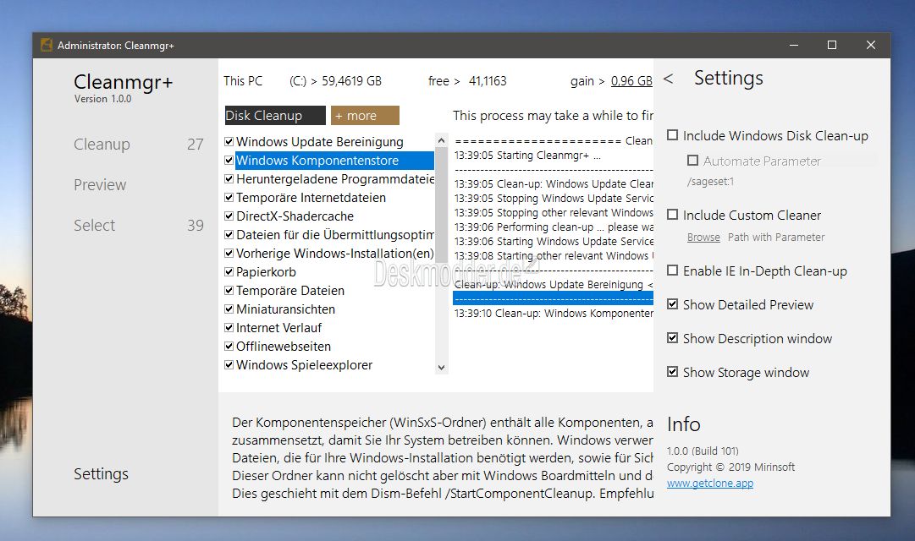Click log line '13:39:06 Performing clean-up'
Image resolution: width=915 pixels, height=541 pixels.
pyautogui.click(x=554, y=227)
